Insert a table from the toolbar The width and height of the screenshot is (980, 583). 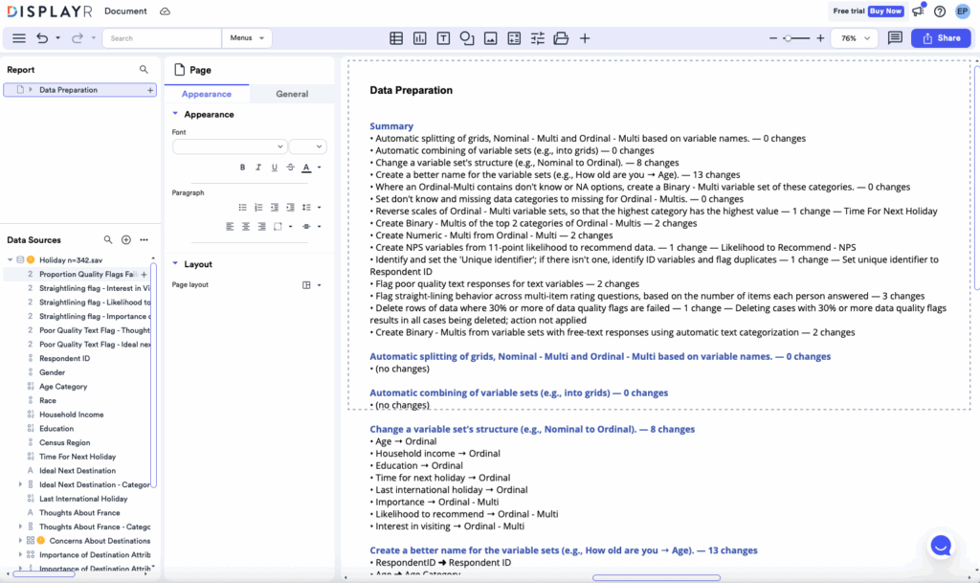point(396,38)
